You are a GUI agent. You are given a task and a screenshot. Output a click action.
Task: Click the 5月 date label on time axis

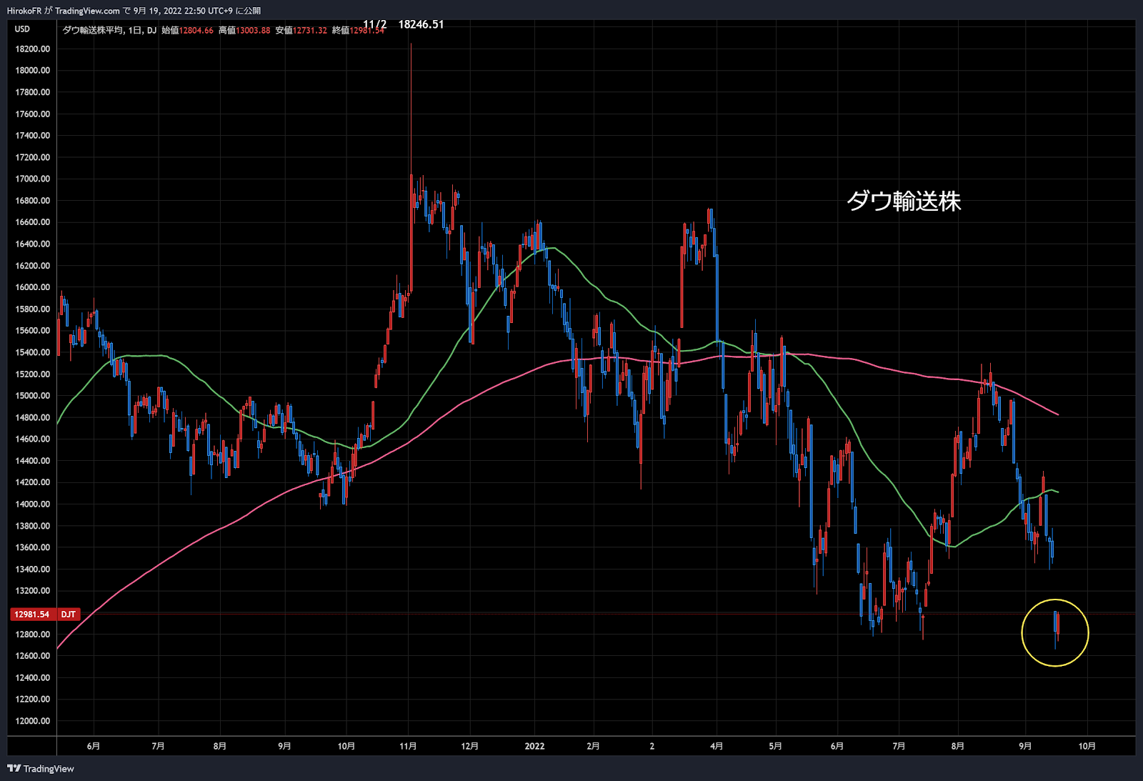pyautogui.click(x=775, y=746)
